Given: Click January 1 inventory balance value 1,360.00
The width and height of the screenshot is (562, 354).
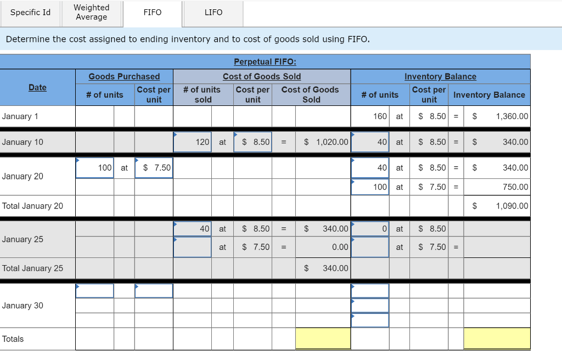Looking at the screenshot, I should tap(512, 116).
